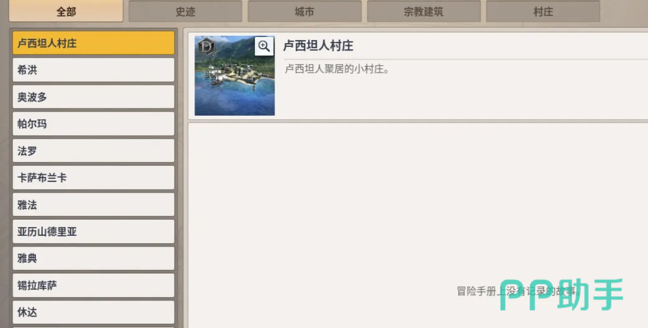This screenshot has width=648, height=328.
Task: Select 雅典 from the list
Action: [x=93, y=259]
